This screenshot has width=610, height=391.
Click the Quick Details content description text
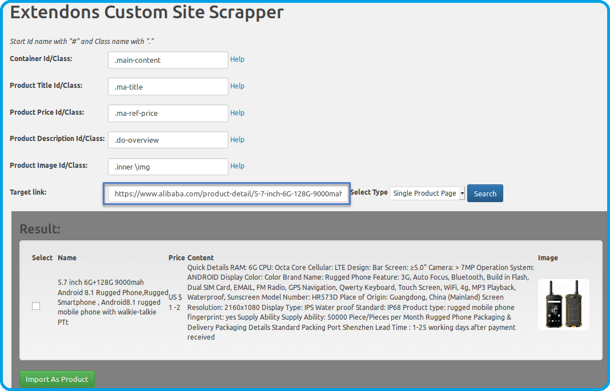tap(360, 302)
